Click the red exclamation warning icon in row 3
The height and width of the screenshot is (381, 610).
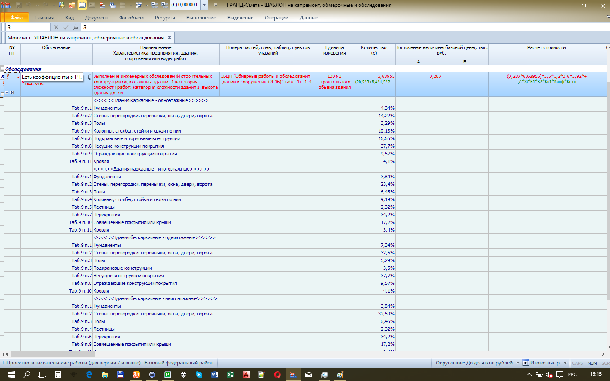coord(8,77)
